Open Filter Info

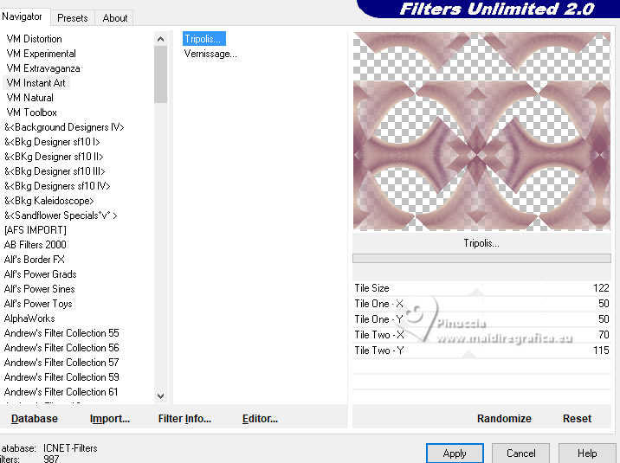pyautogui.click(x=184, y=419)
